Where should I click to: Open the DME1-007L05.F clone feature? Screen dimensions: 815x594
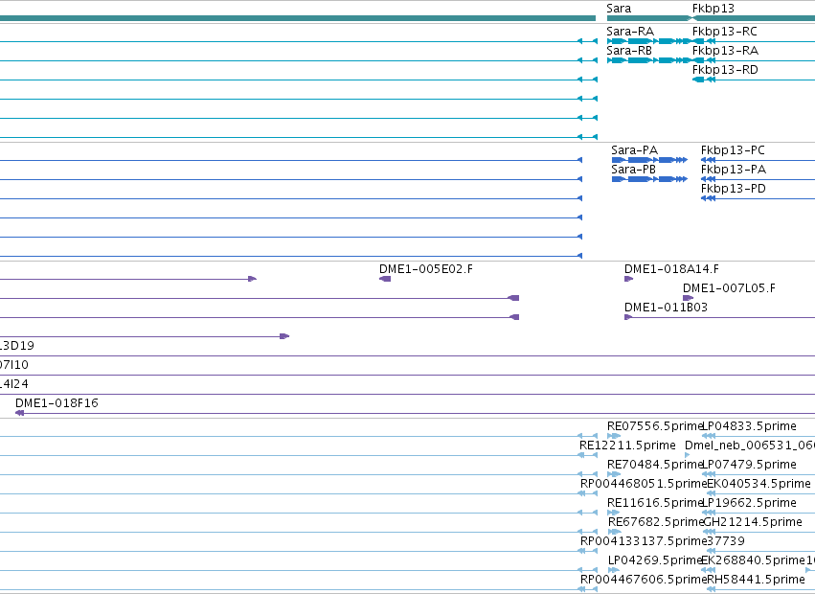pyautogui.click(x=729, y=288)
